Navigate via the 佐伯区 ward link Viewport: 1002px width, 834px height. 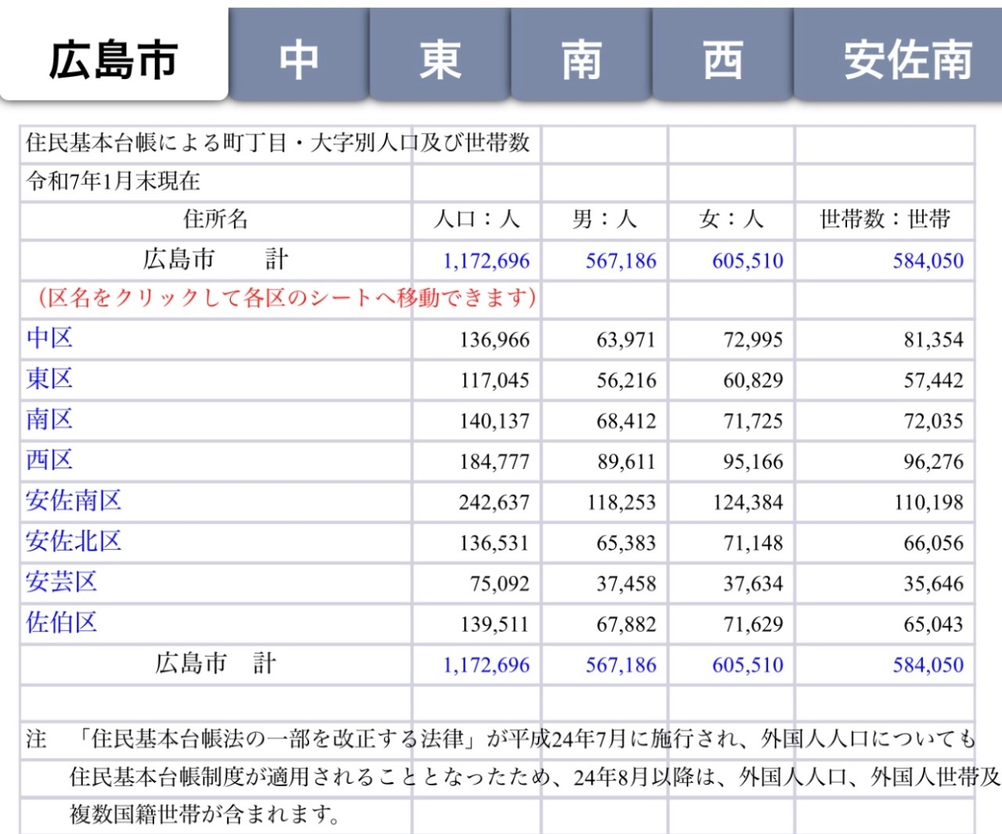pos(61,623)
